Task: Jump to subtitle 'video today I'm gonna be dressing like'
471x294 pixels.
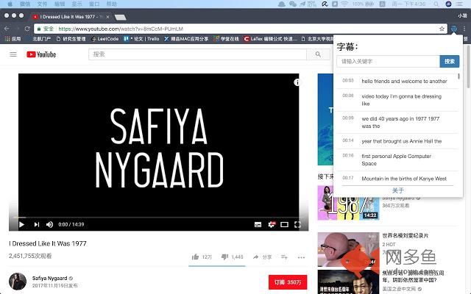Action: click(397, 100)
